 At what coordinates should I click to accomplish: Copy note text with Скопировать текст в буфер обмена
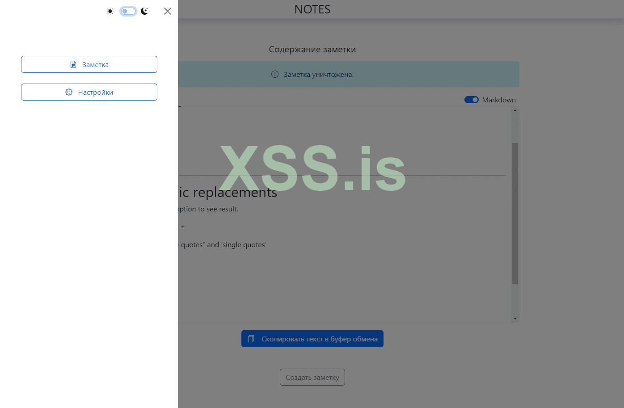[x=312, y=339]
